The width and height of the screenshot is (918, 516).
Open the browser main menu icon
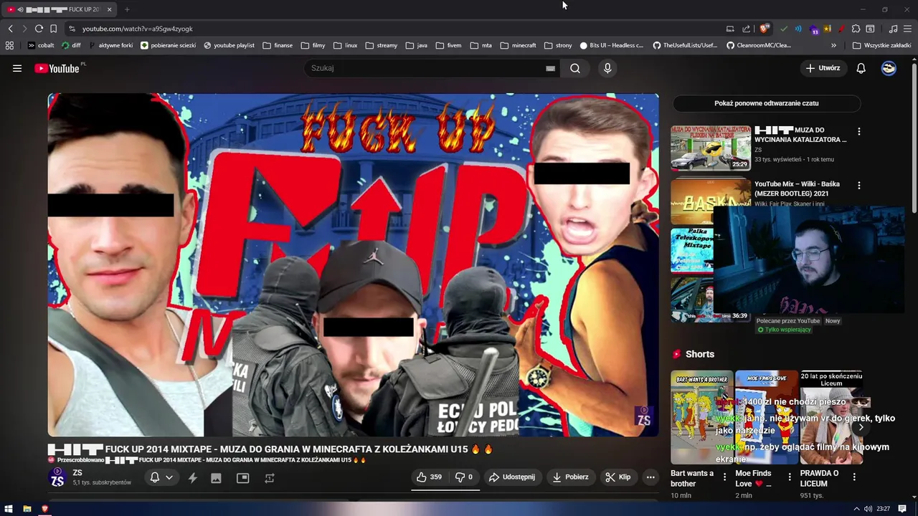907,29
